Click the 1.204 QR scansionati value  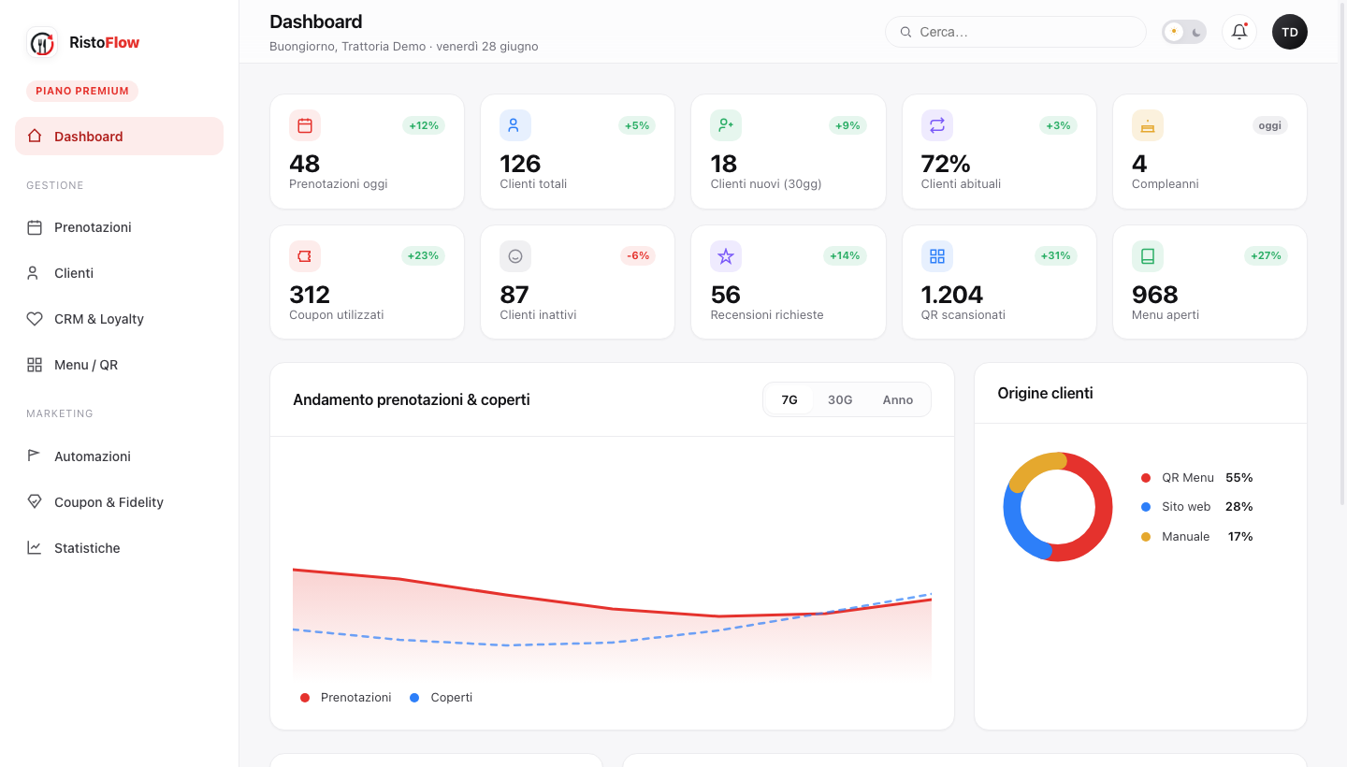952,295
